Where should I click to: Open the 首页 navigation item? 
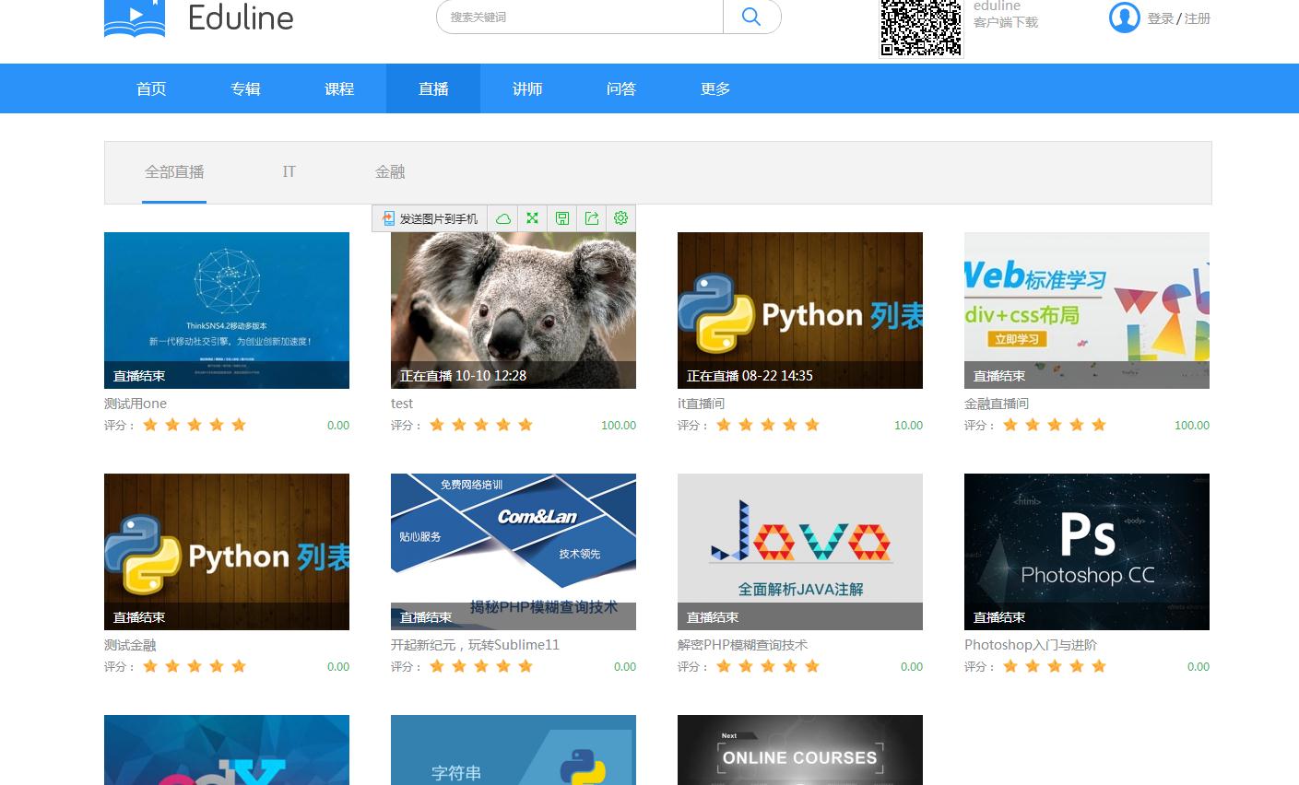tap(151, 88)
